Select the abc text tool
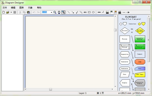 (x=85, y=12)
